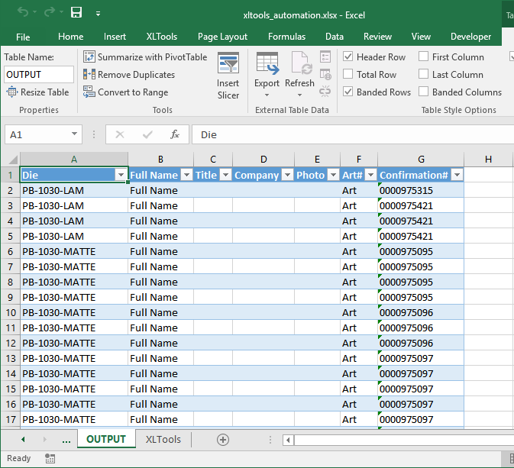Switch to the XLTools sheet tab
The height and width of the screenshot is (468, 514).
(x=163, y=440)
